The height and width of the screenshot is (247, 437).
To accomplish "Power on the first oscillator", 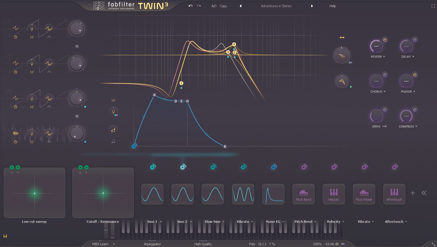I will tap(15, 36).
